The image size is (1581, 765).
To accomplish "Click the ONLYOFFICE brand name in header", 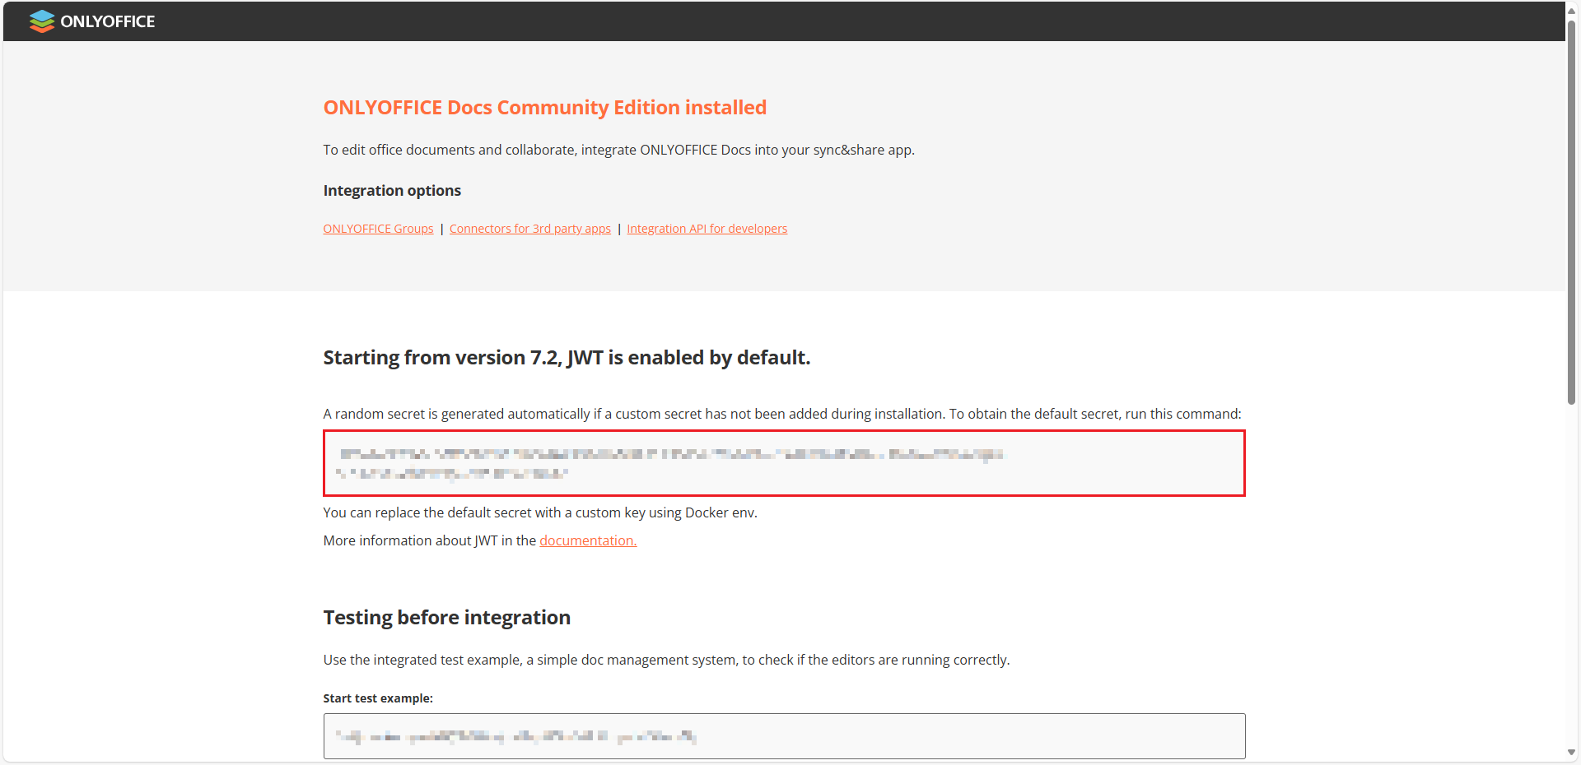I will click(107, 21).
